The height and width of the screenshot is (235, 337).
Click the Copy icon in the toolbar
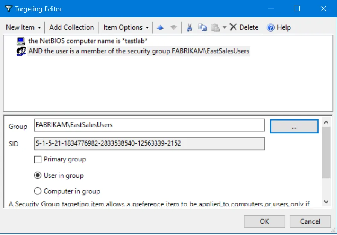(202, 27)
